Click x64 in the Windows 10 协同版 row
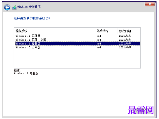This screenshot has height=119, width=159. [x=99, y=47]
